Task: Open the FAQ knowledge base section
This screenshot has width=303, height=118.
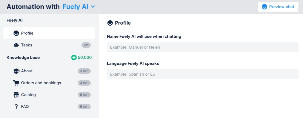Action: coord(49,107)
